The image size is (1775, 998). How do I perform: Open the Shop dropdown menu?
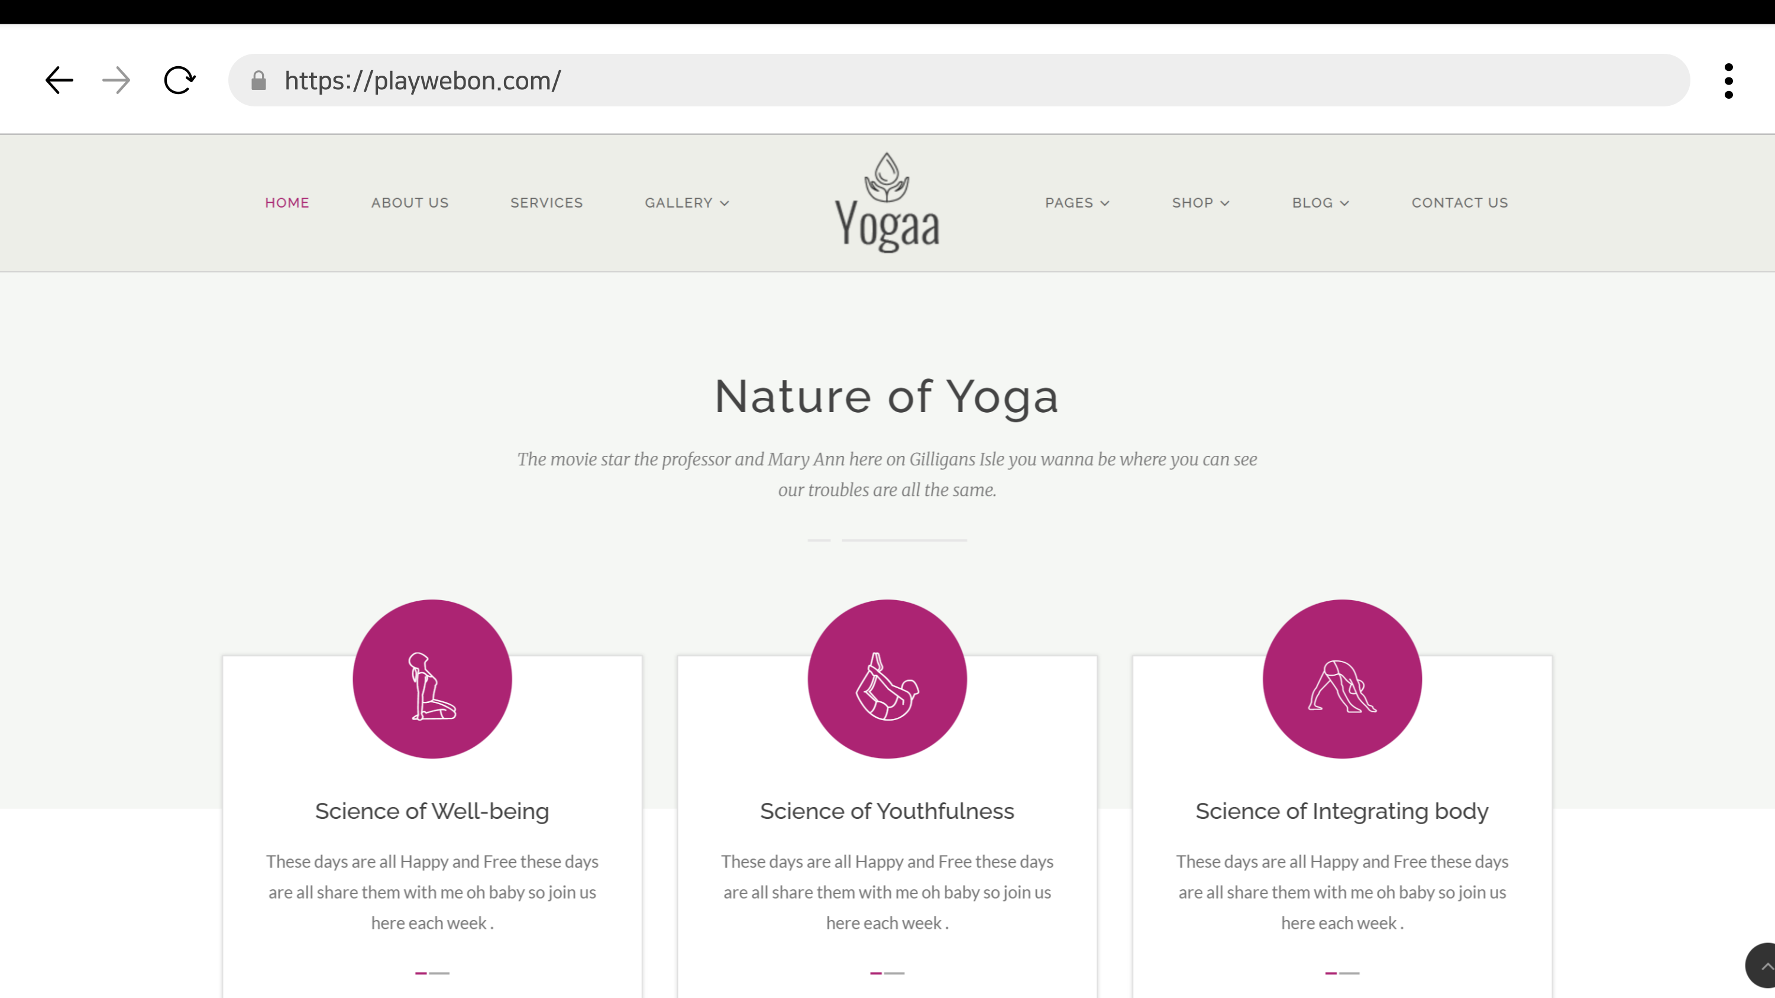click(x=1200, y=203)
